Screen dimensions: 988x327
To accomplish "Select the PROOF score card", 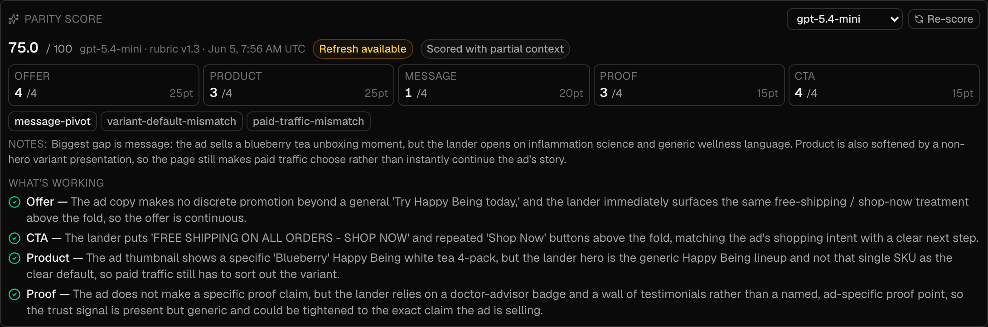I will pyautogui.click(x=689, y=85).
